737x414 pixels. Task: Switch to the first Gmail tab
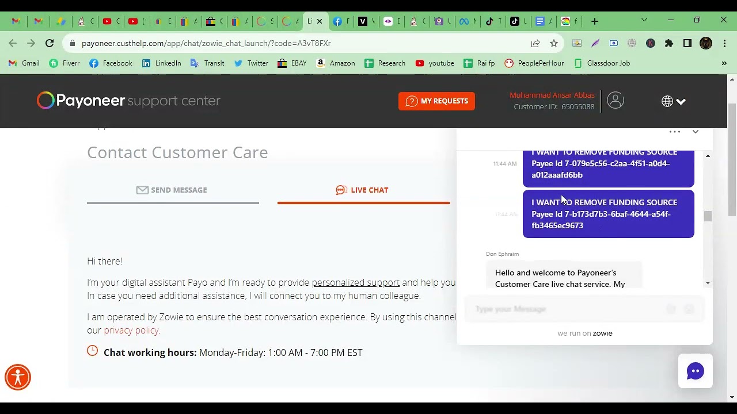(x=16, y=21)
